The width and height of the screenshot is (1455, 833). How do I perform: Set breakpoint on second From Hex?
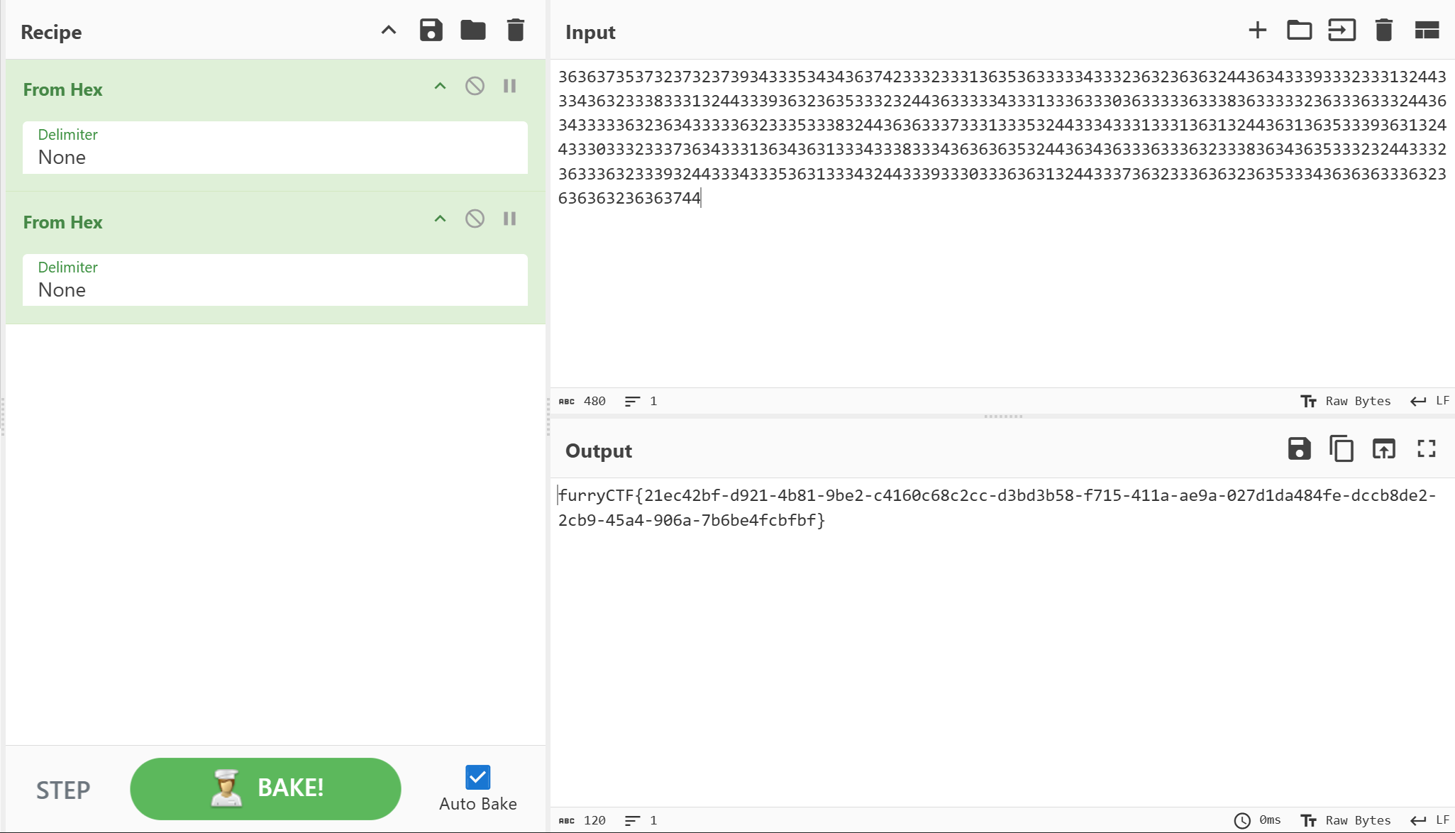509,219
